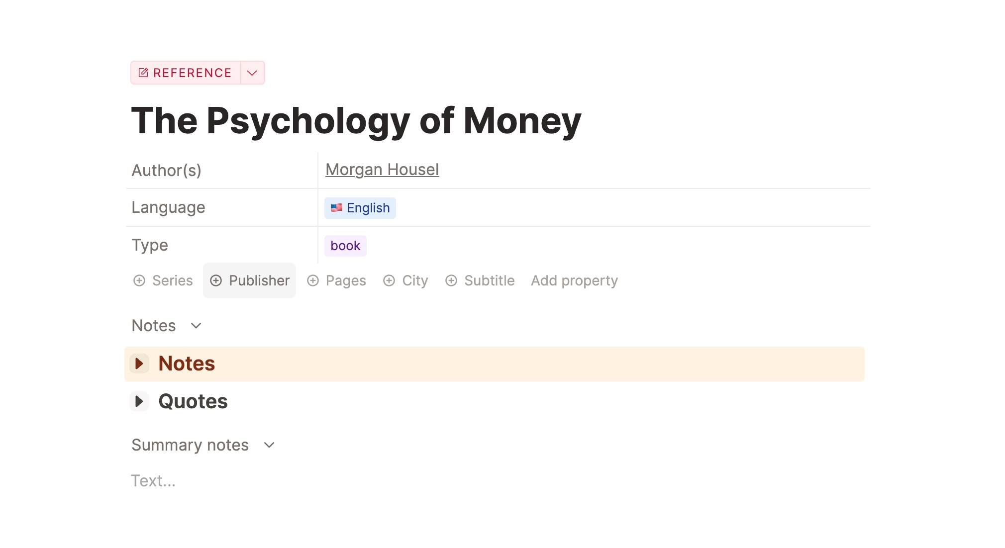Image resolution: width=1005 pixels, height=548 pixels.
Task: Toggle the REFERENCE dropdown chevron
Action: point(252,72)
